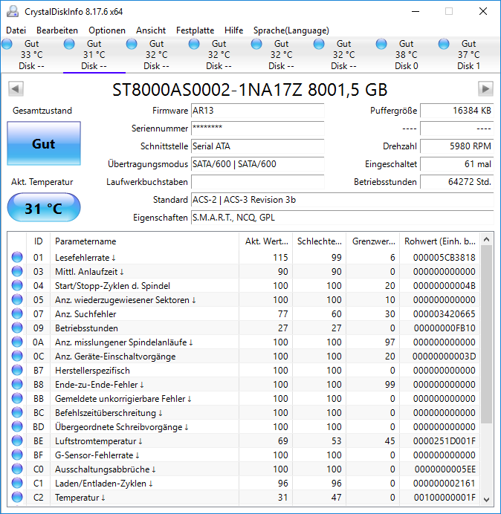Click status orb for Betriebsstunden row 09
Image resolution: width=501 pixels, height=514 pixels.
(17, 328)
